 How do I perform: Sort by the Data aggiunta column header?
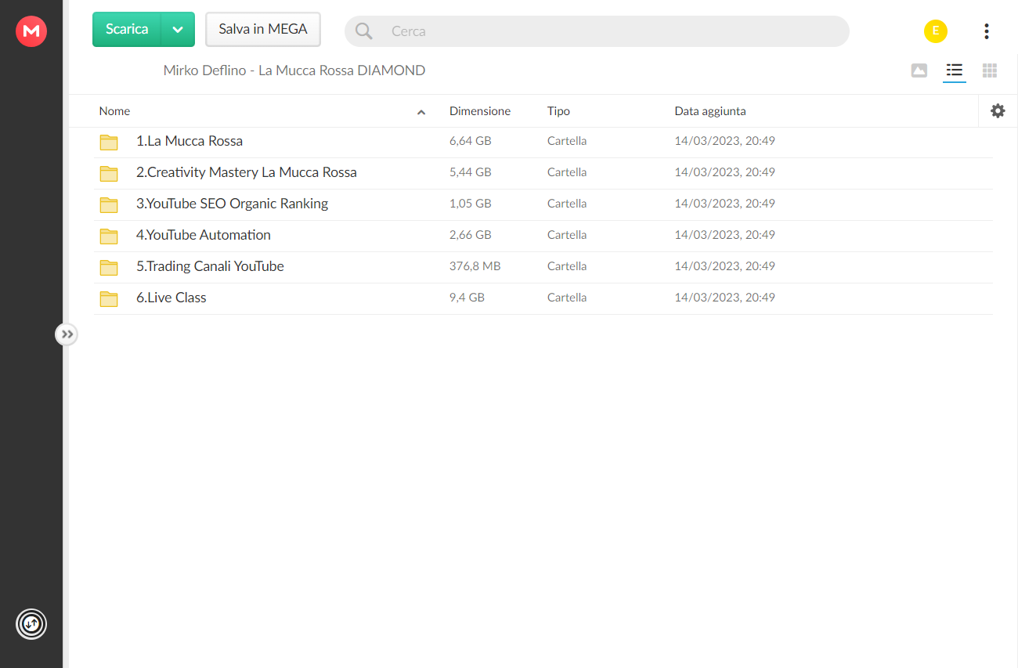point(710,111)
